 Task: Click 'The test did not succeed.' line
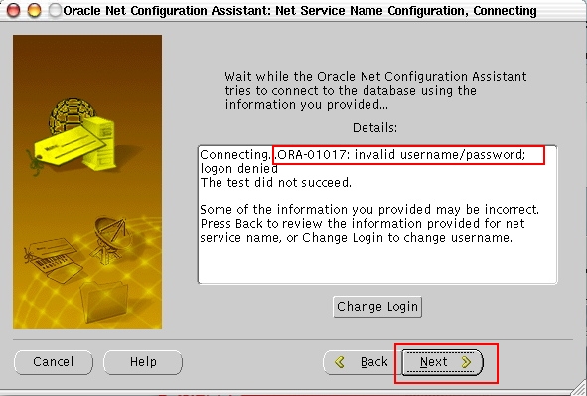[276, 183]
